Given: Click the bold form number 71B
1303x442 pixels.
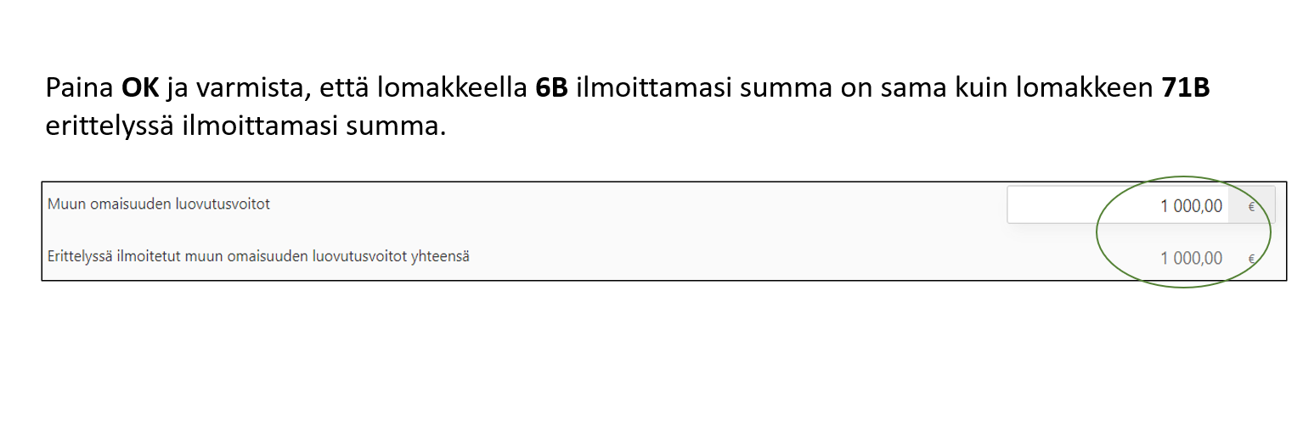Looking at the screenshot, I should point(1185,87).
